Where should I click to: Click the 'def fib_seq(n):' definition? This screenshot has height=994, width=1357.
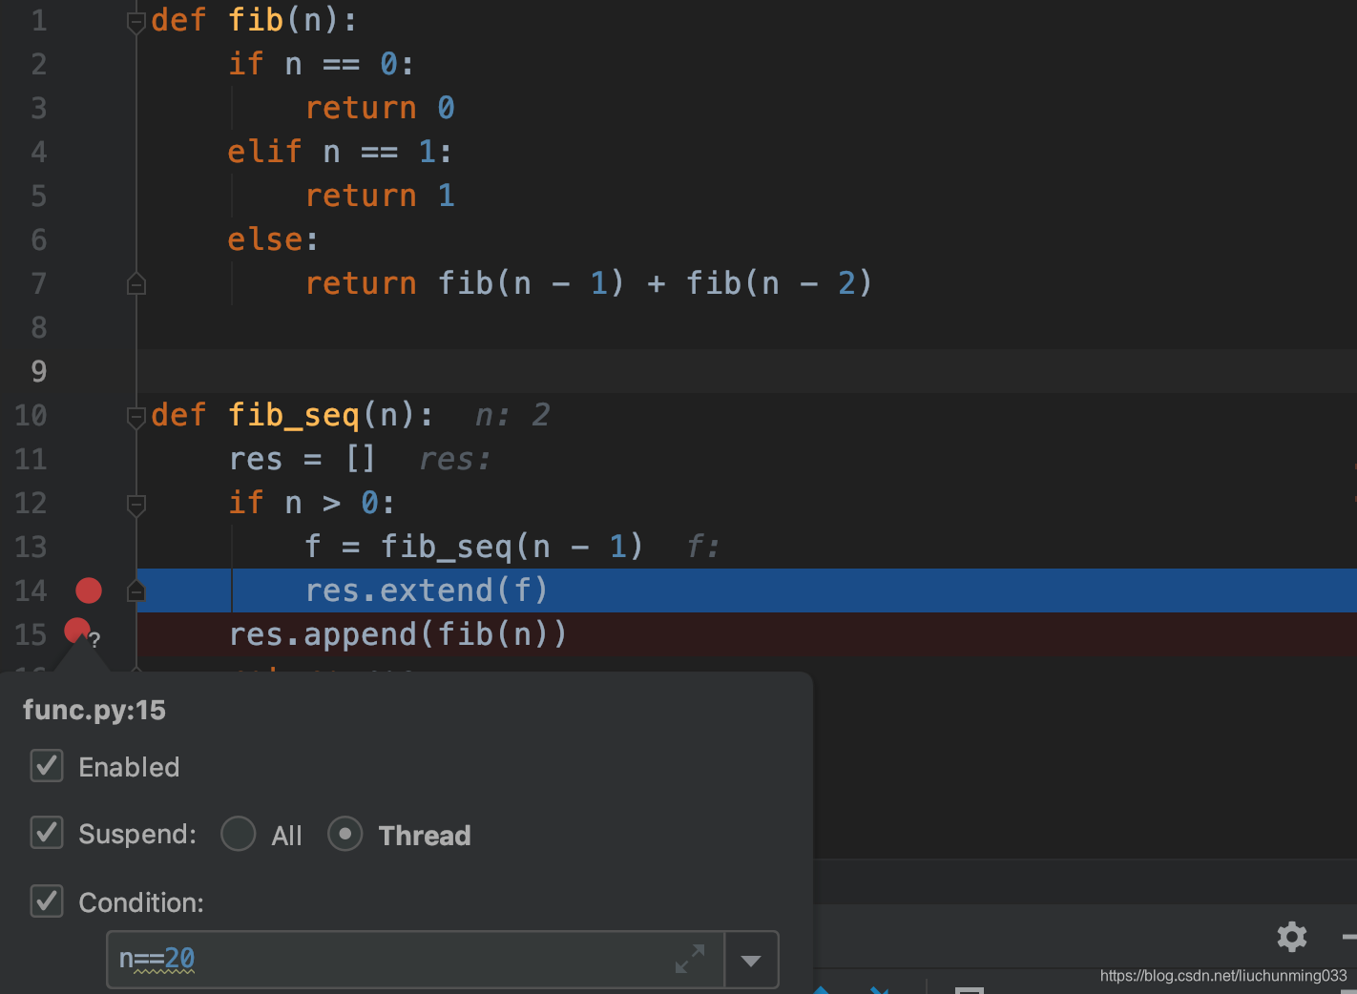[292, 415]
